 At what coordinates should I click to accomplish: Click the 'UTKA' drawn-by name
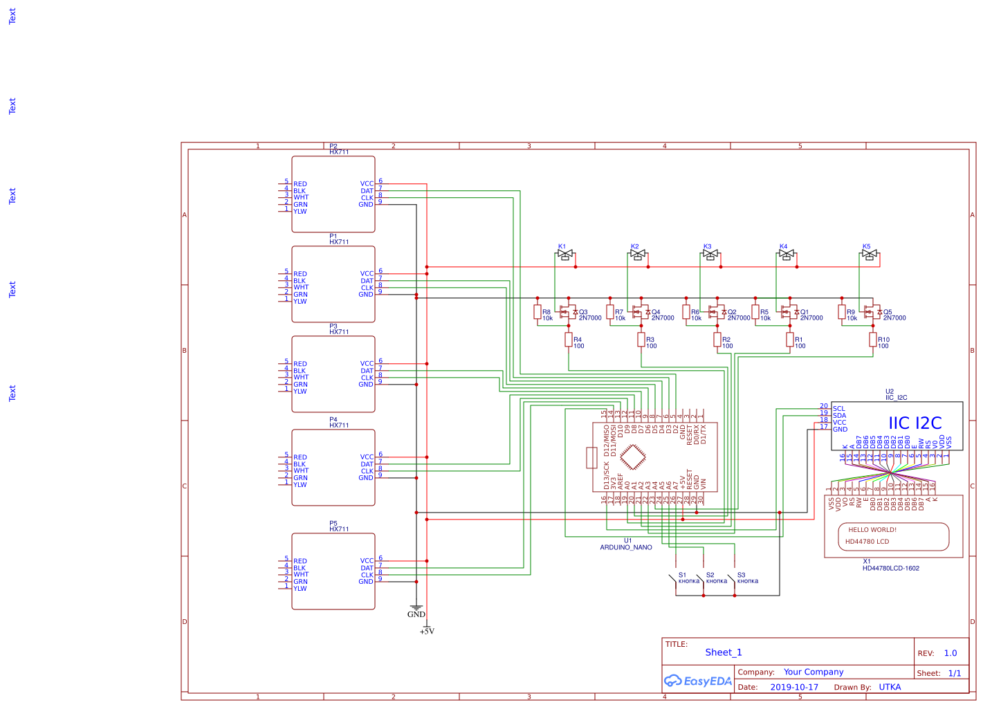pos(890,687)
